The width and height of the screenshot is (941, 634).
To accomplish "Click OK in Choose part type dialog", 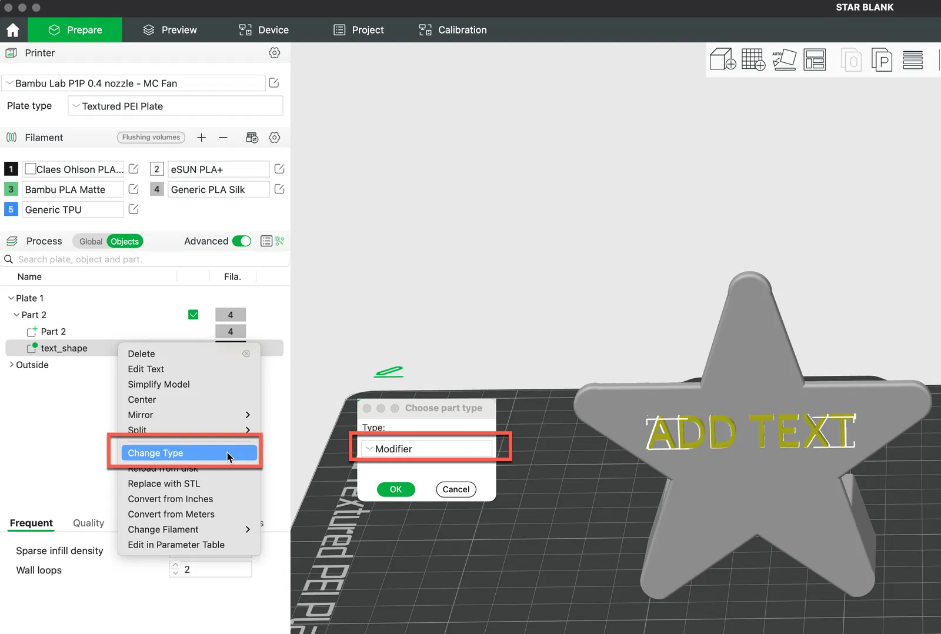I will [x=396, y=489].
